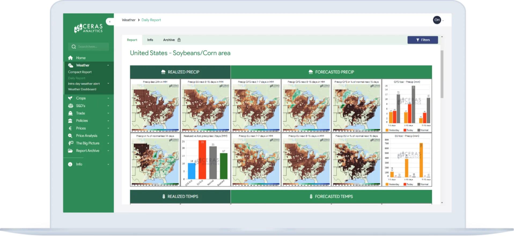This screenshot has height=241, width=514.
Task: Click the rain cloud icon in Realized Precip
Action: pos(163,72)
